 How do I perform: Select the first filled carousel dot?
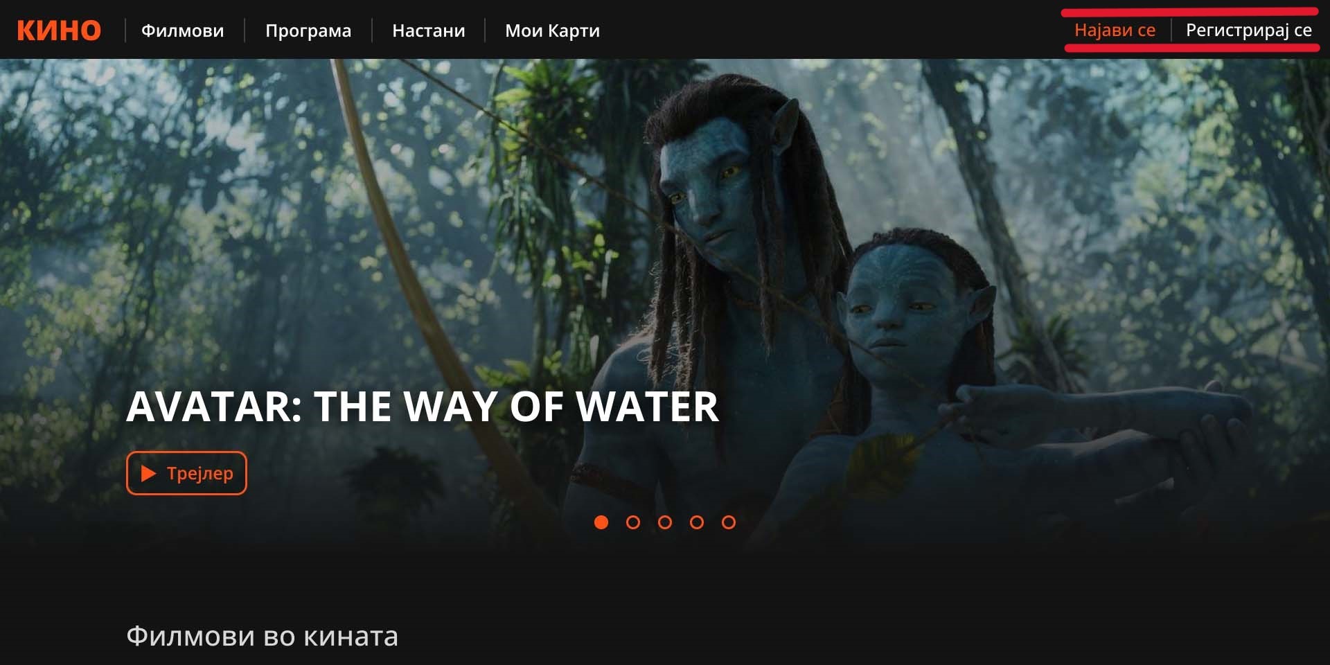601,522
